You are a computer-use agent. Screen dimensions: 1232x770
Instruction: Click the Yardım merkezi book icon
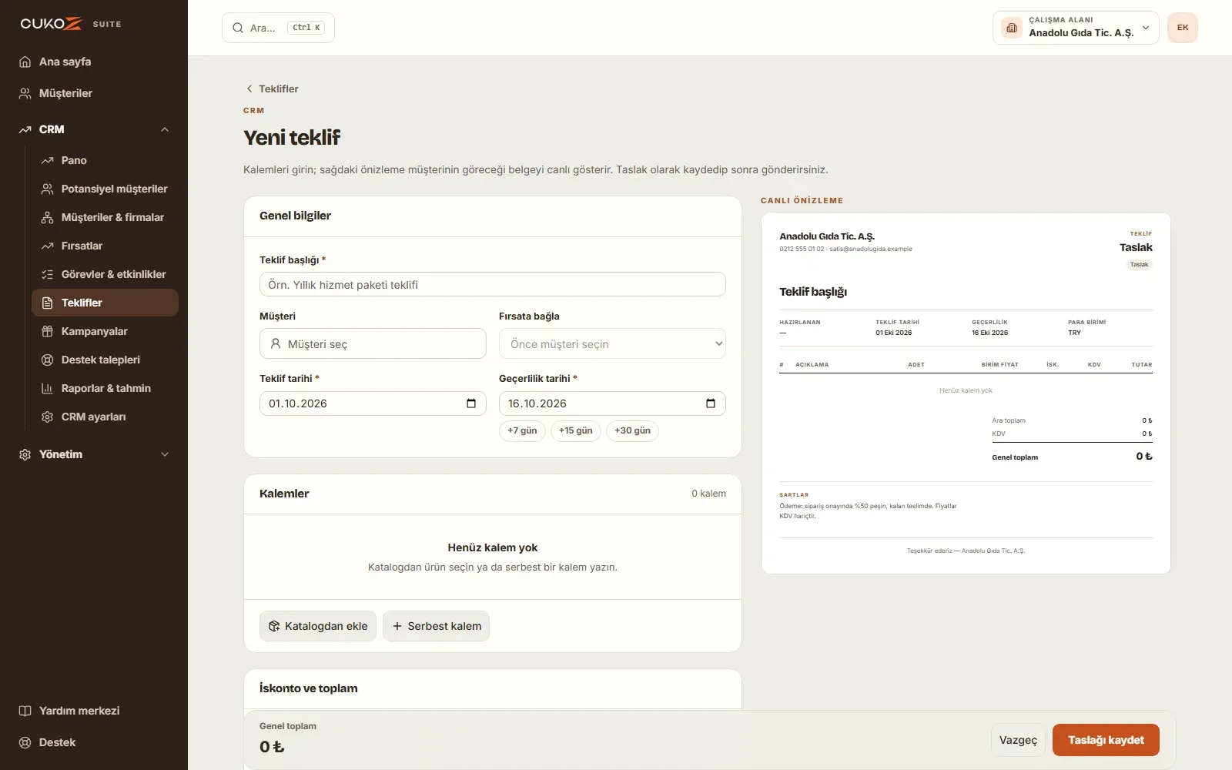click(x=25, y=711)
